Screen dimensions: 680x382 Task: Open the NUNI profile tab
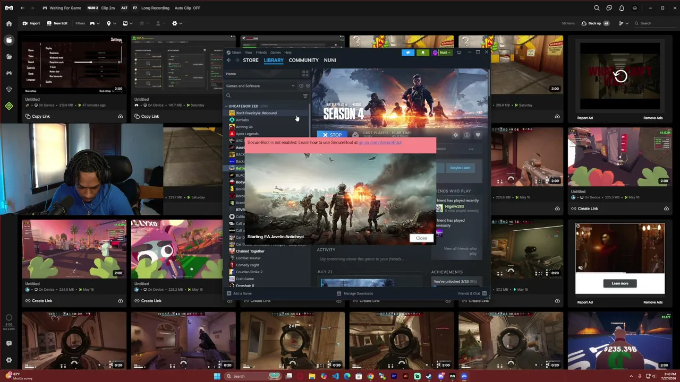point(330,60)
